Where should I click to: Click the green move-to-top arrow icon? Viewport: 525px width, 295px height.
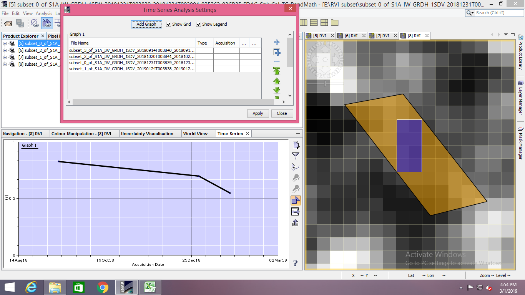(277, 71)
